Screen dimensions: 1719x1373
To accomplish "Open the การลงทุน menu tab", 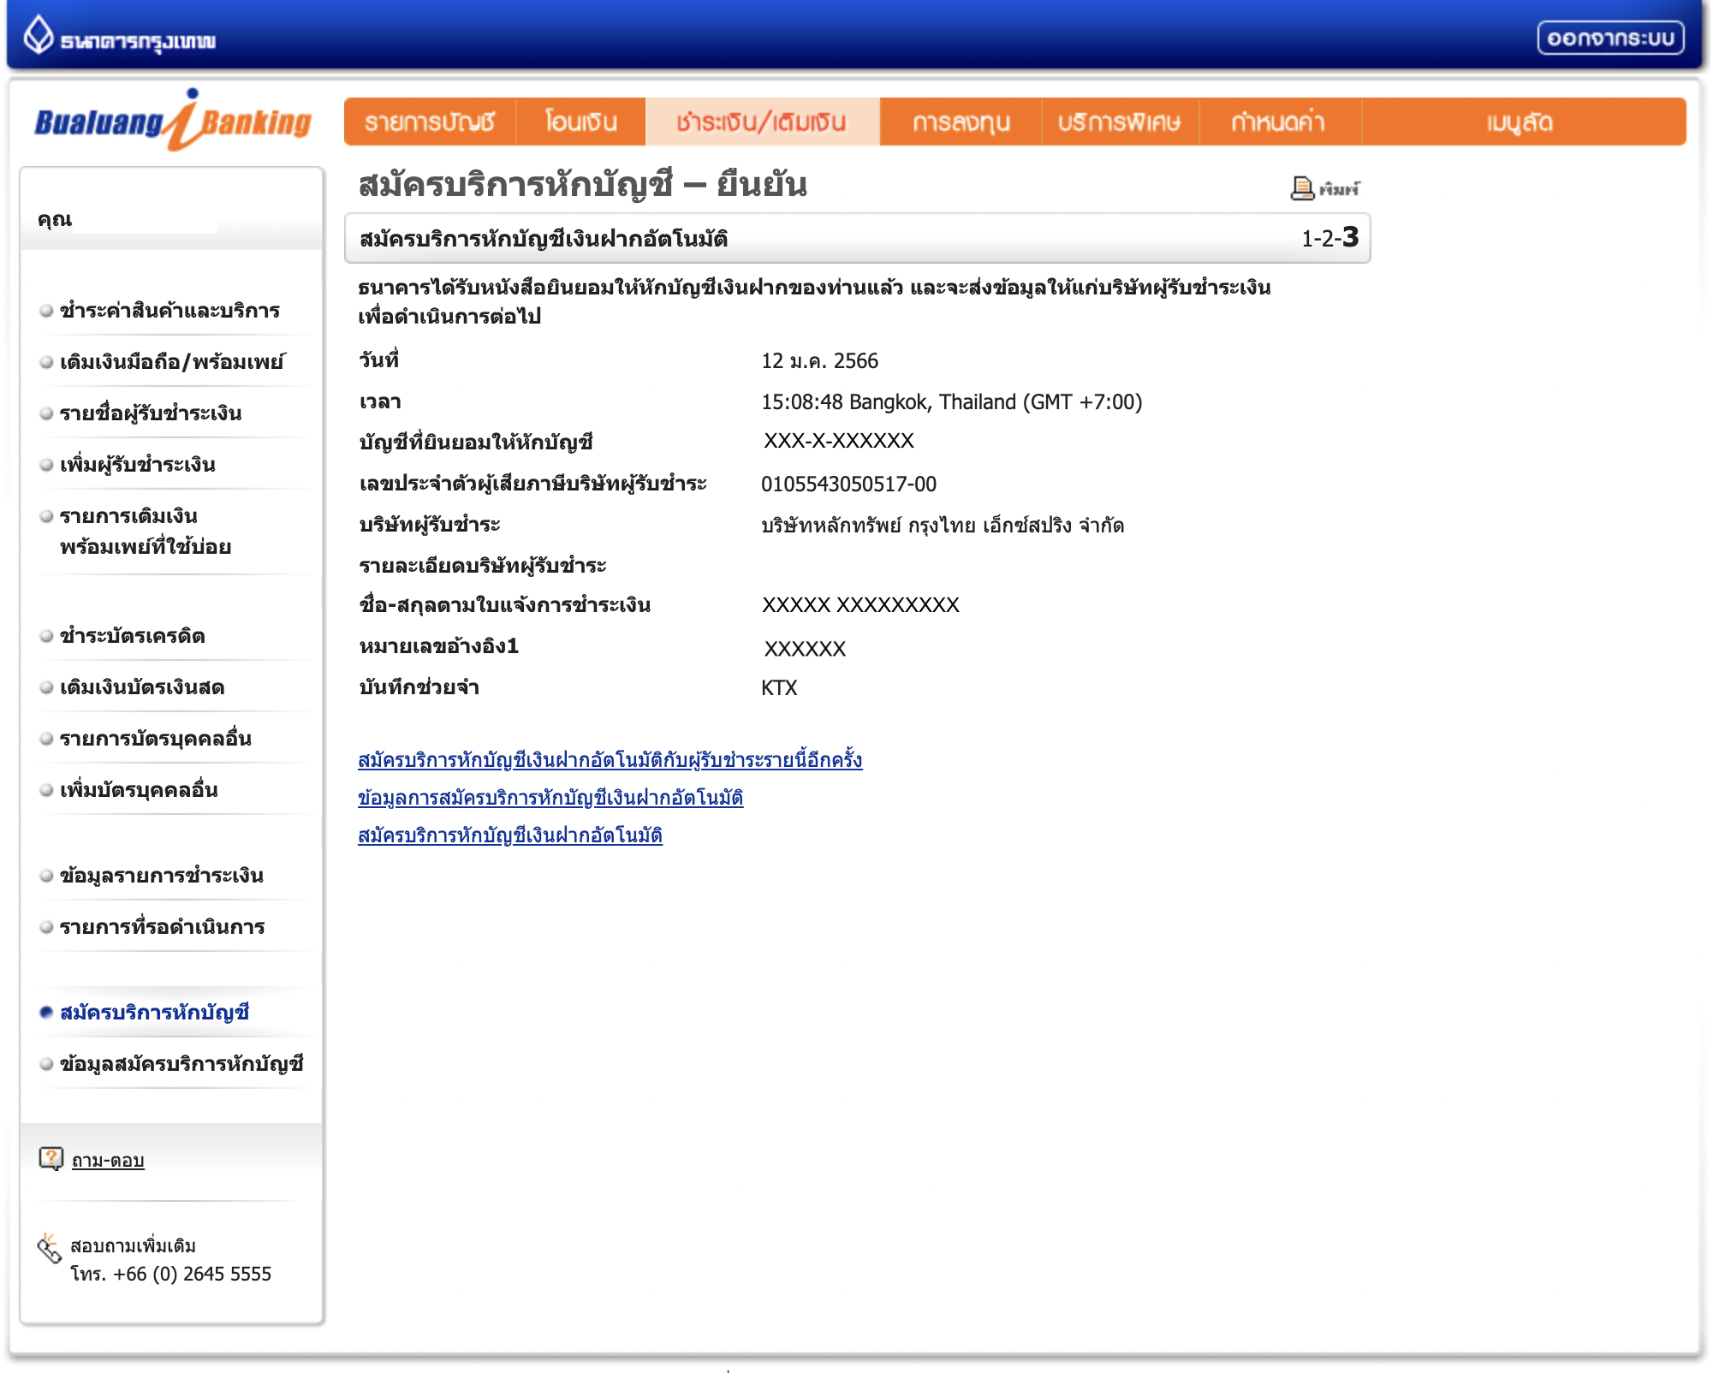I will (x=961, y=122).
